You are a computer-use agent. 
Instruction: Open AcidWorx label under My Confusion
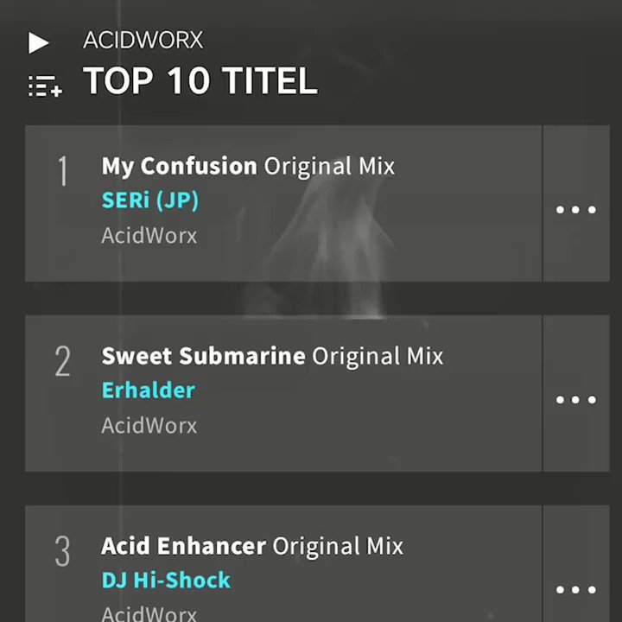(149, 235)
